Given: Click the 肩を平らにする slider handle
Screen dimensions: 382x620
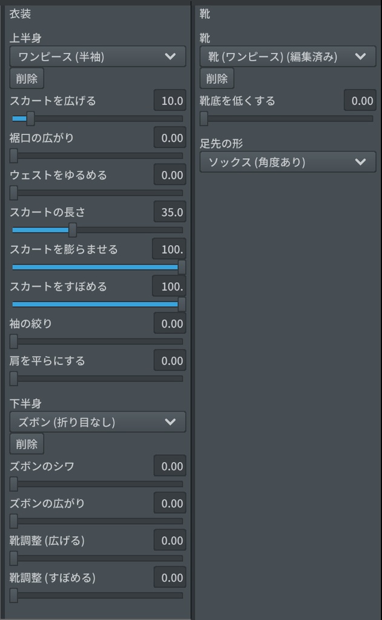Looking at the screenshot, I should 13,378.
